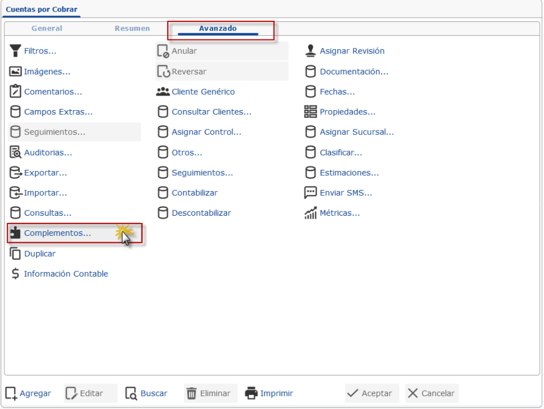Open Consultar Clientes... label

click(x=211, y=112)
